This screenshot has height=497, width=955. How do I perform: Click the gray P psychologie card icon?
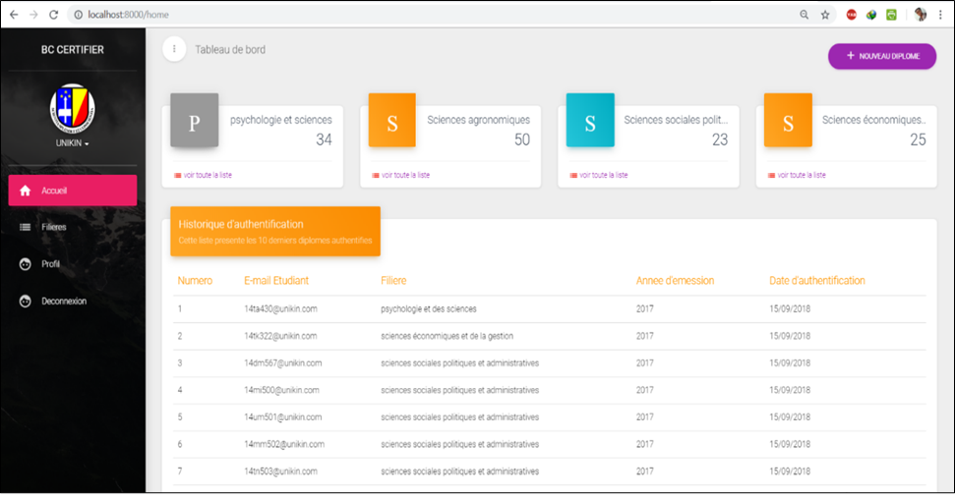[x=194, y=122]
